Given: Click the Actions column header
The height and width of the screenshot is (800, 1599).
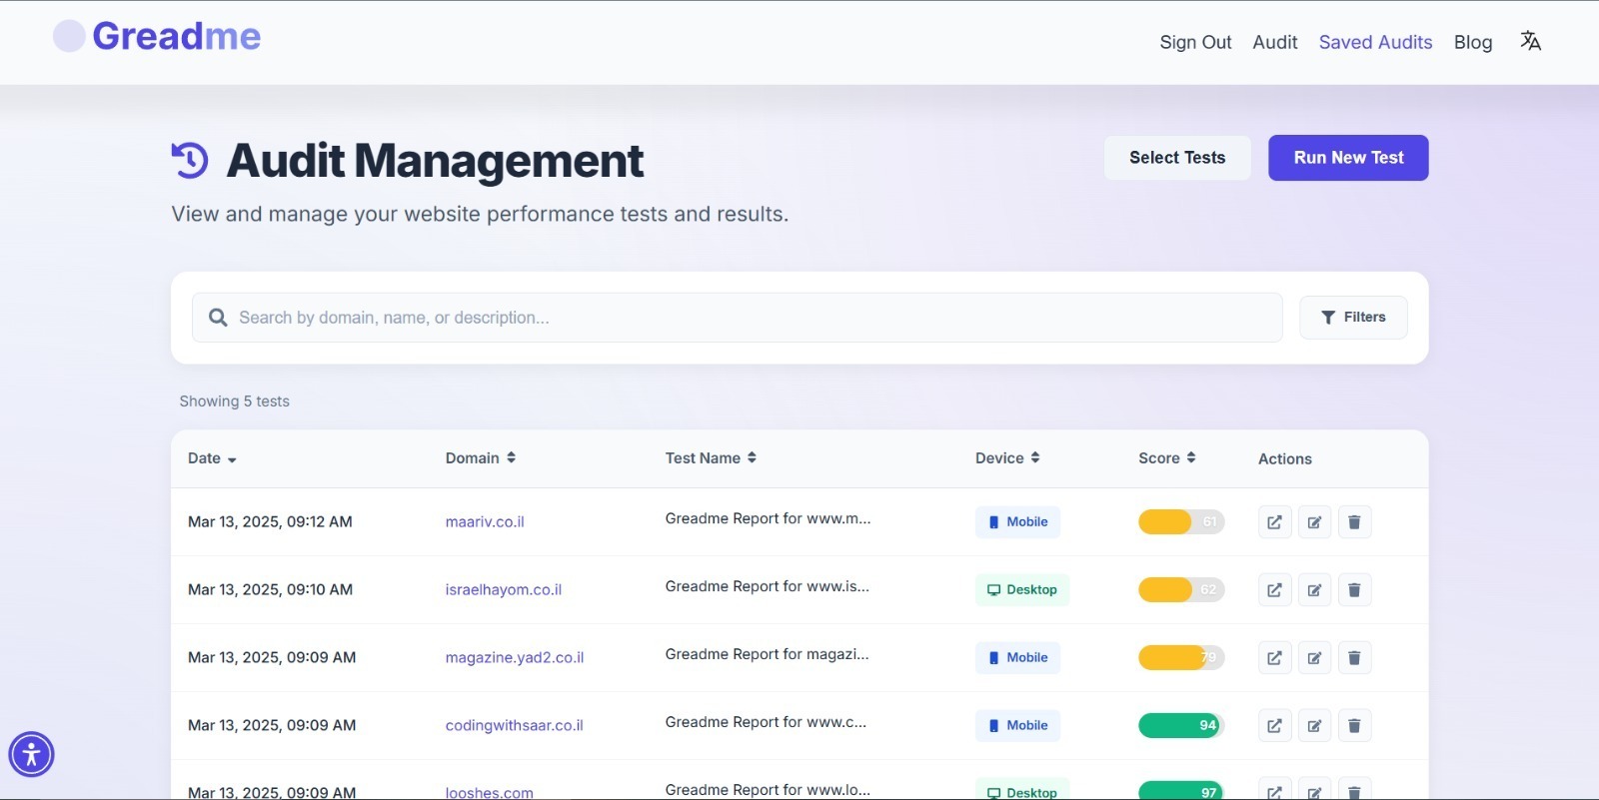Looking at the screenshot, I should [x=1285, y=459].
